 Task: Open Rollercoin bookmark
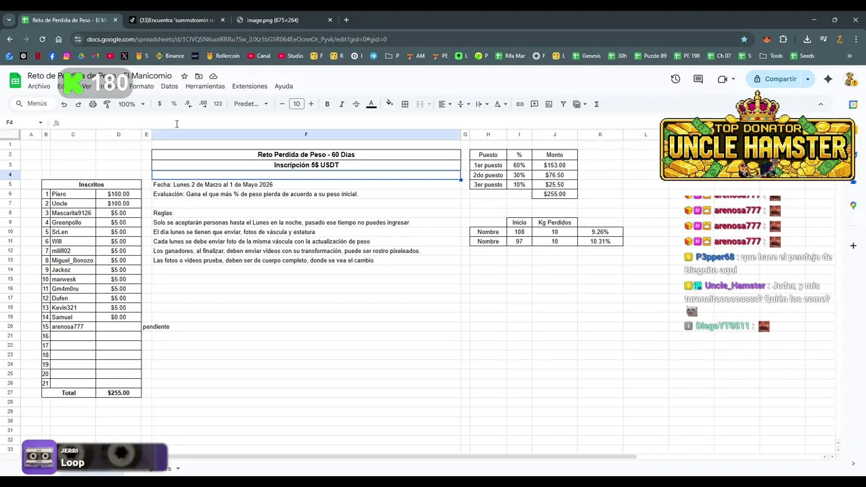click(x=223, y=56)
